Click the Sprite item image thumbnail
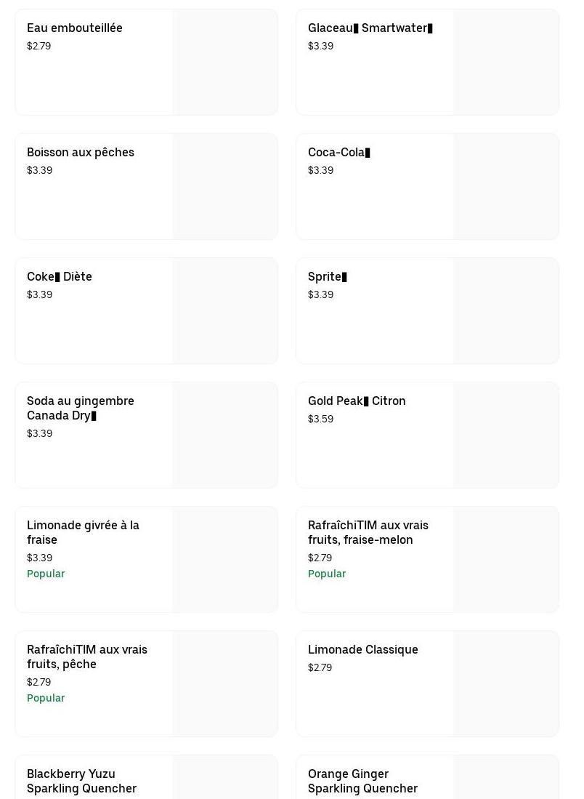Image resolution: width=584 pixels, height=799 pixels. pyautogui.click(x=506, y=311)
